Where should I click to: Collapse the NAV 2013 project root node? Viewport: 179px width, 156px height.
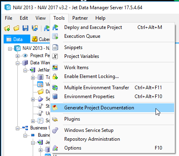point(10,49)
